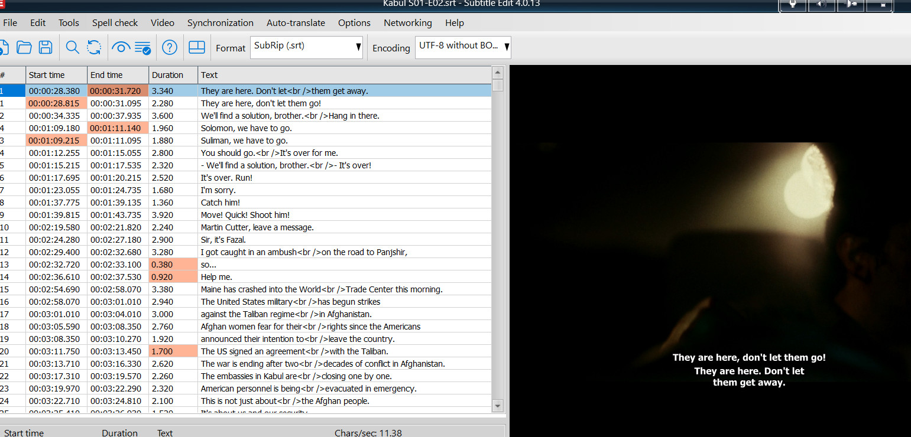The width and height of the screenshot is (911, 437).
Task: Select the row with text 'so...'
Action: (x=246, y=265)
